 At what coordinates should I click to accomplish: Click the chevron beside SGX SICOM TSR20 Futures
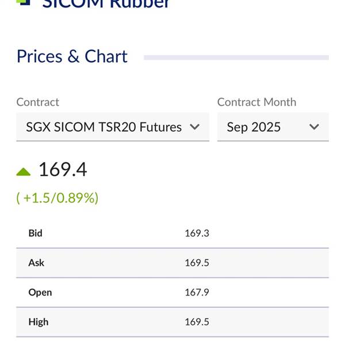[x=195, y=127]
